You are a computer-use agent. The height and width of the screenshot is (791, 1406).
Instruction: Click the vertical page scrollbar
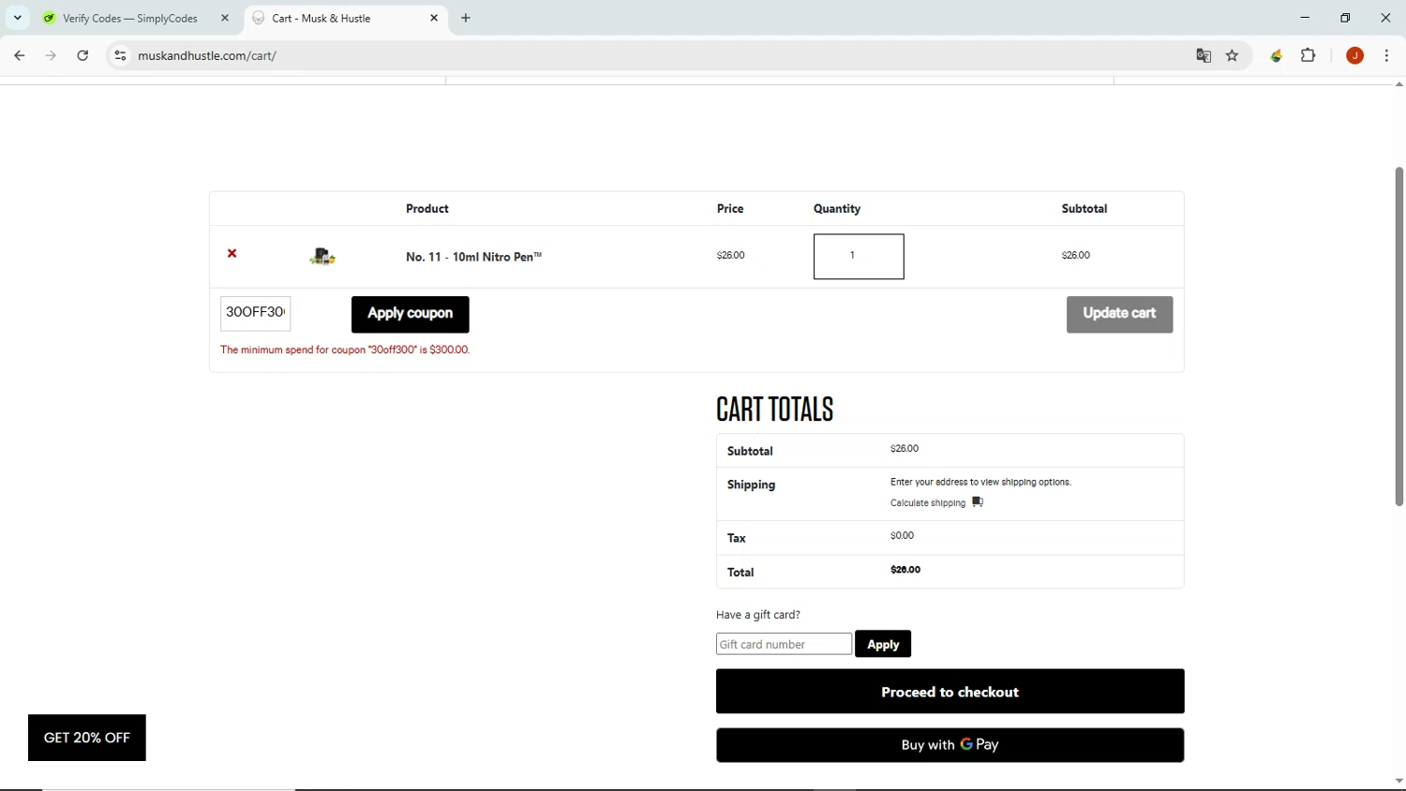point(1399,336)
